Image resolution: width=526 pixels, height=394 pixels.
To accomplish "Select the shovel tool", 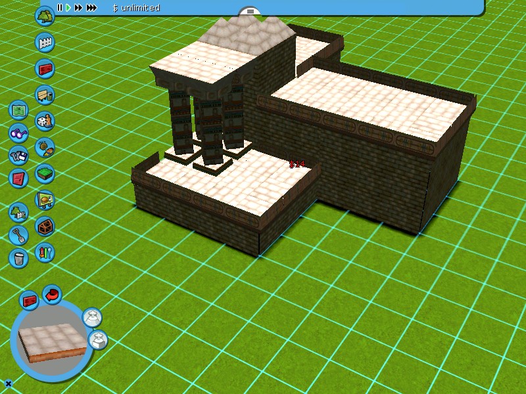I will (x=18, y=234).
